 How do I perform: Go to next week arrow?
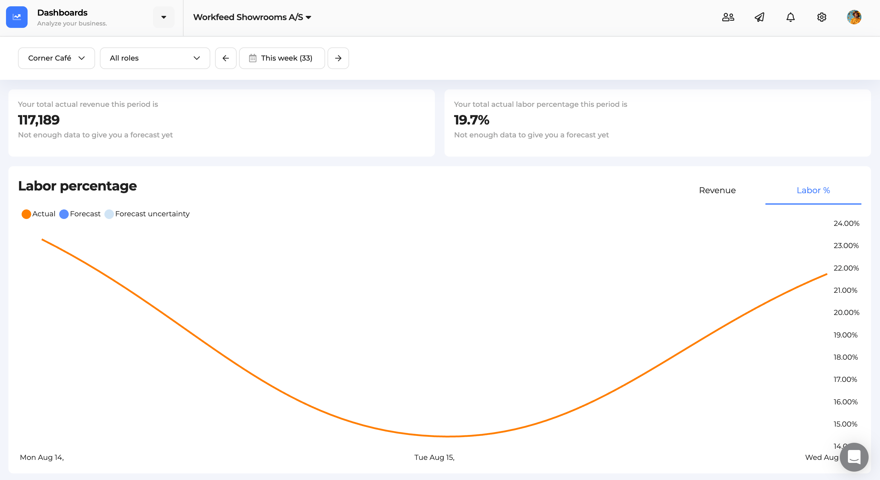[x=338, y=58]
